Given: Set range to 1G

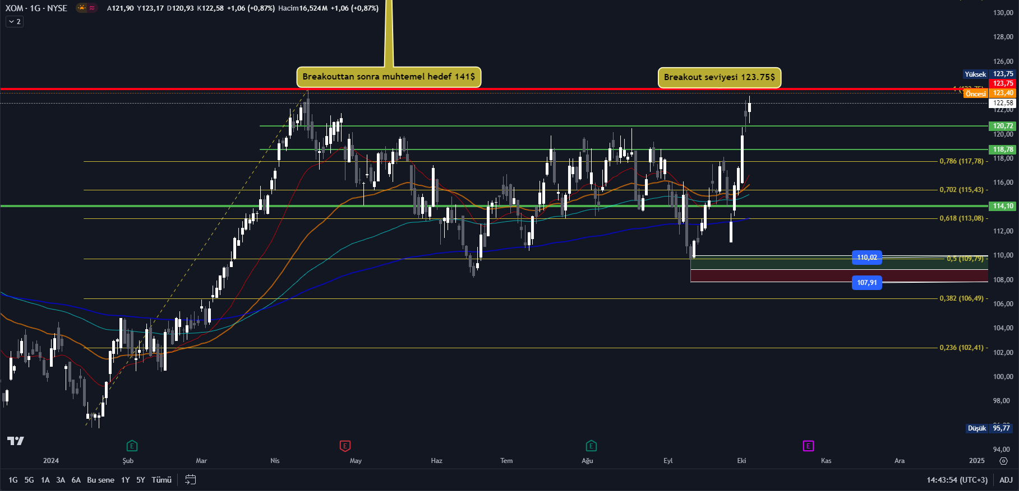Looking at the screenshot, I should click(13, 480).
